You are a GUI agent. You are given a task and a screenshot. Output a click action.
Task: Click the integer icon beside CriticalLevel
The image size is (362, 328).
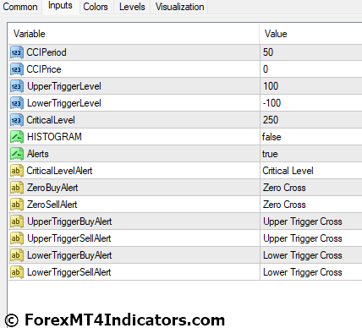[x=17, y=120]
